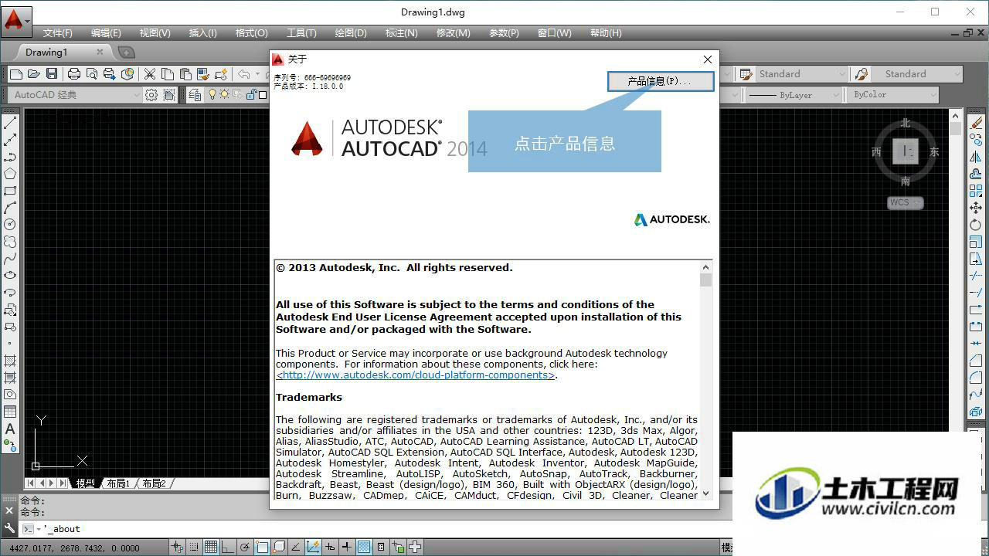Toggle Object Snap in the status bar

coord(262,548)
